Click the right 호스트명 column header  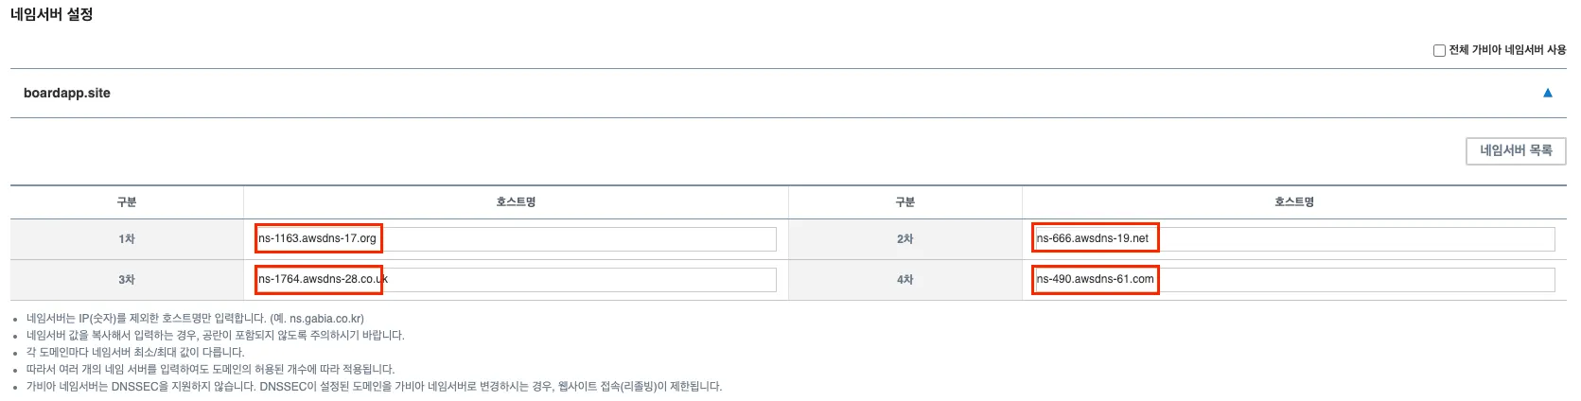[1293, 202]
